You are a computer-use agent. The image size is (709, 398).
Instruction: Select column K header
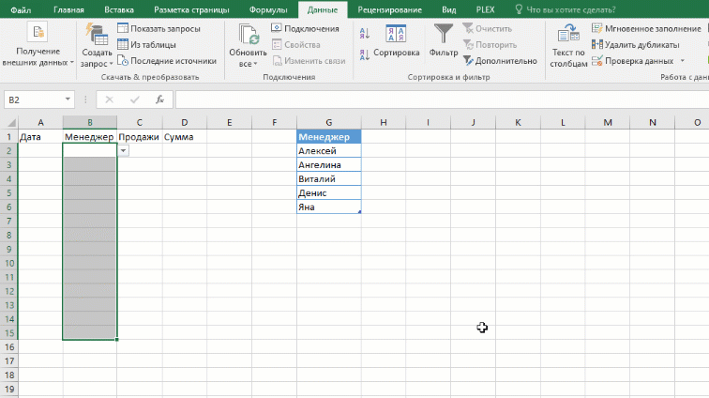coord(518,122)
